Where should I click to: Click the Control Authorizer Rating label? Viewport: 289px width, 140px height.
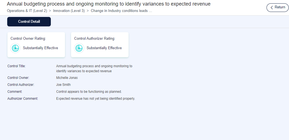pyautogui.click(x=95, y=39)
